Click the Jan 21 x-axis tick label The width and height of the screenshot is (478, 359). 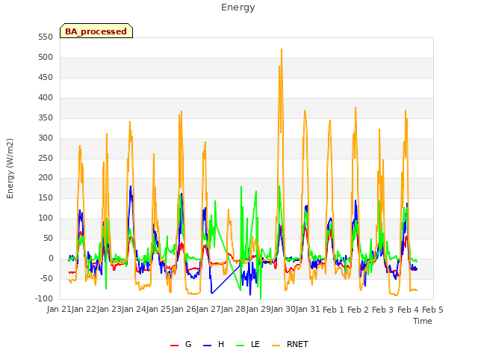click(x=59, y=309)
